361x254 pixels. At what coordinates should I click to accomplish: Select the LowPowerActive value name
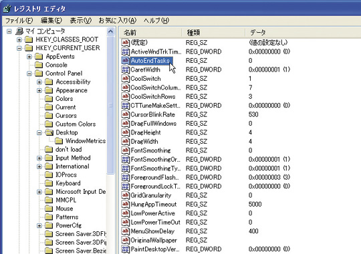(152, 213)
